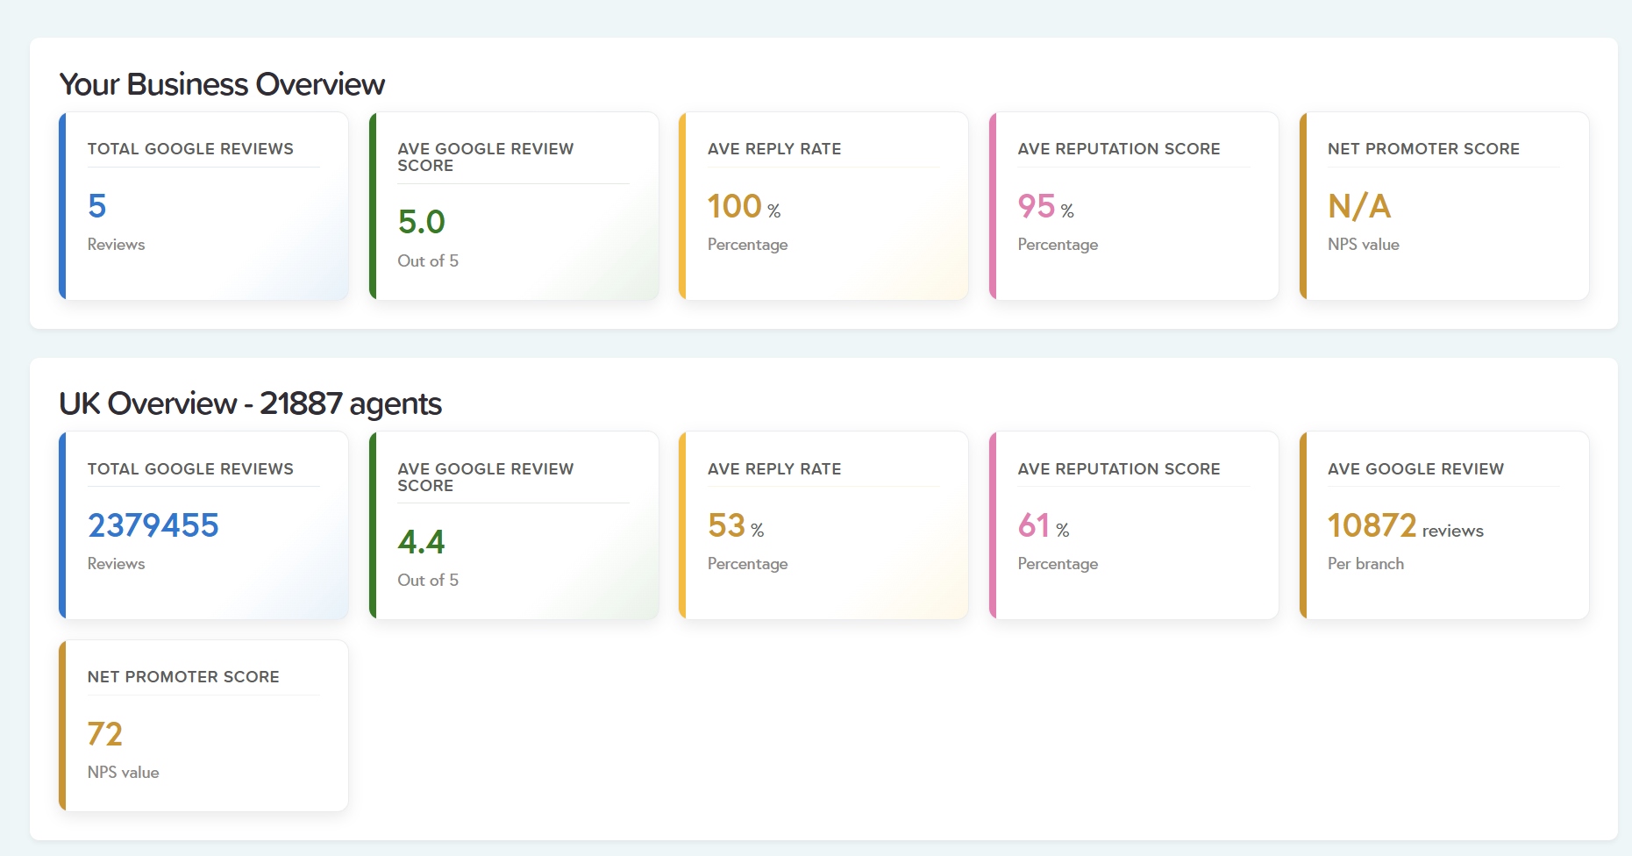The height and width of the screenshot is (856, 1632).
Task: Click the '10872' reviews per branch value
Action: (1372, 525)
